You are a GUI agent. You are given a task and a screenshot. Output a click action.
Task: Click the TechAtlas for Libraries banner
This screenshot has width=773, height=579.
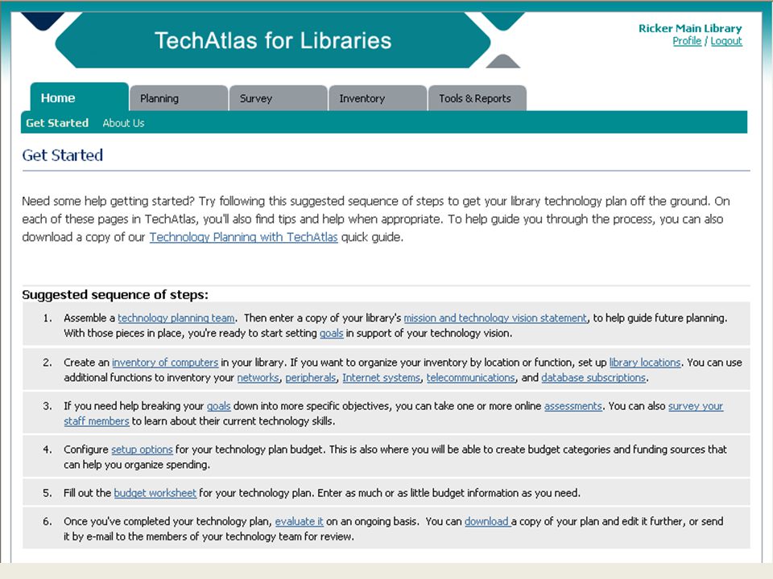[273, 40]
